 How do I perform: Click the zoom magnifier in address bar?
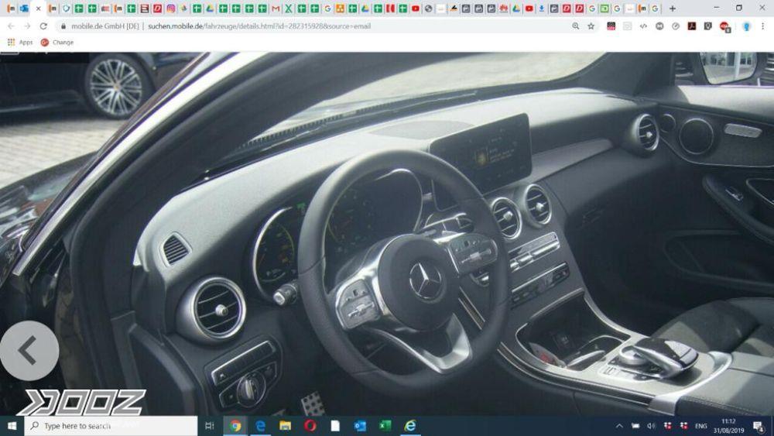[x=575, y=26]
